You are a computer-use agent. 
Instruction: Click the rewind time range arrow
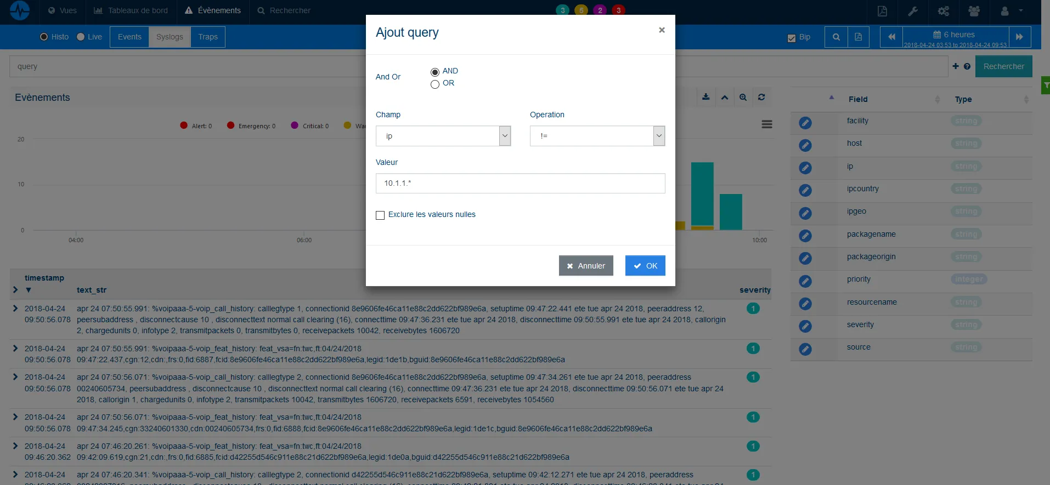891,37
